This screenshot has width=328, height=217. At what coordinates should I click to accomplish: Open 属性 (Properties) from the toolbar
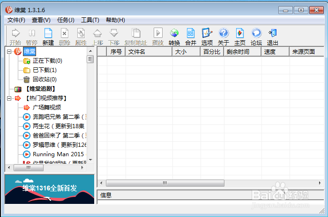click(81, 37)
